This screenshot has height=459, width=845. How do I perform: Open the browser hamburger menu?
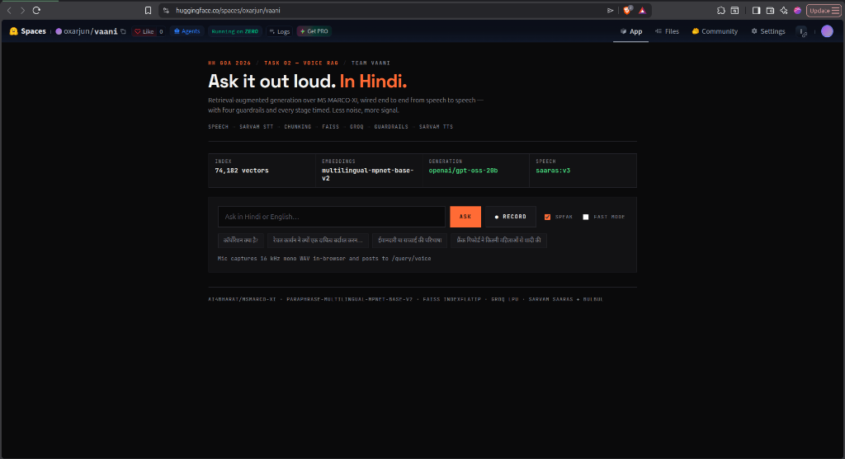[x=835, y=10]
